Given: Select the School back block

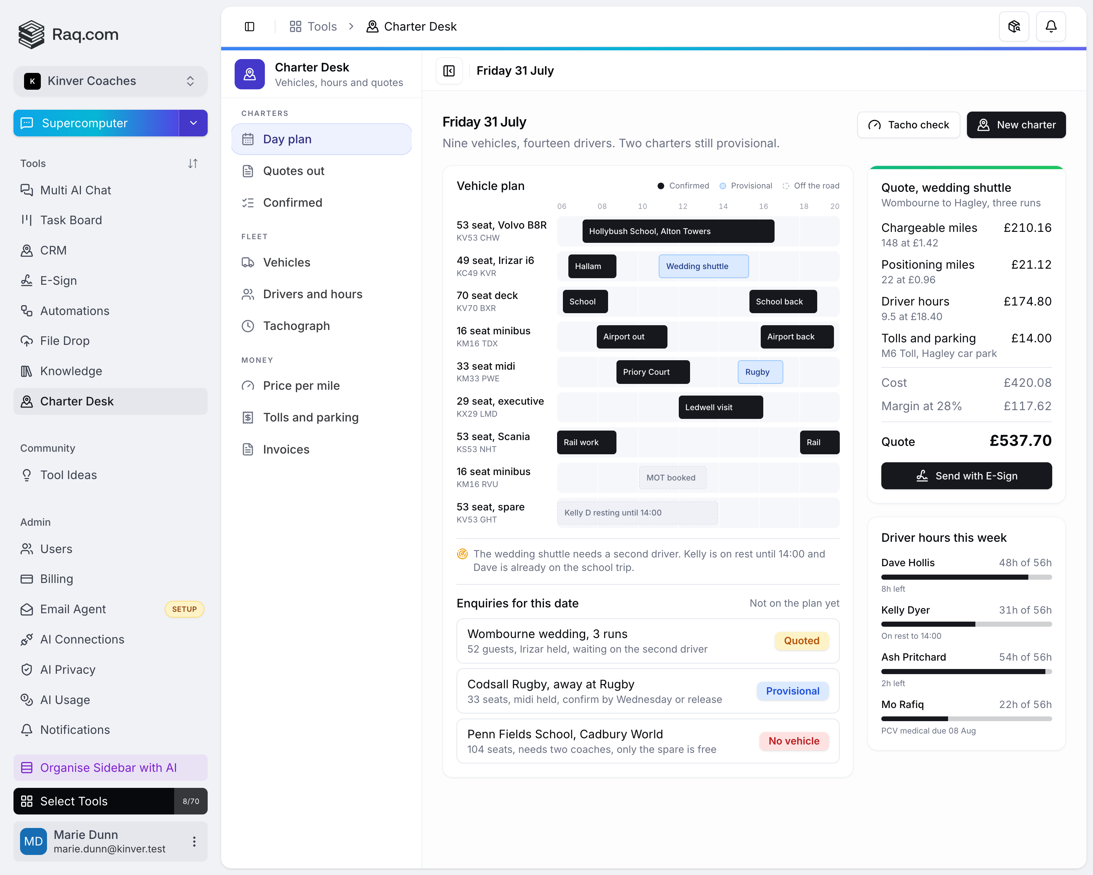Looking at the screenshot, I should coord(783,301).
